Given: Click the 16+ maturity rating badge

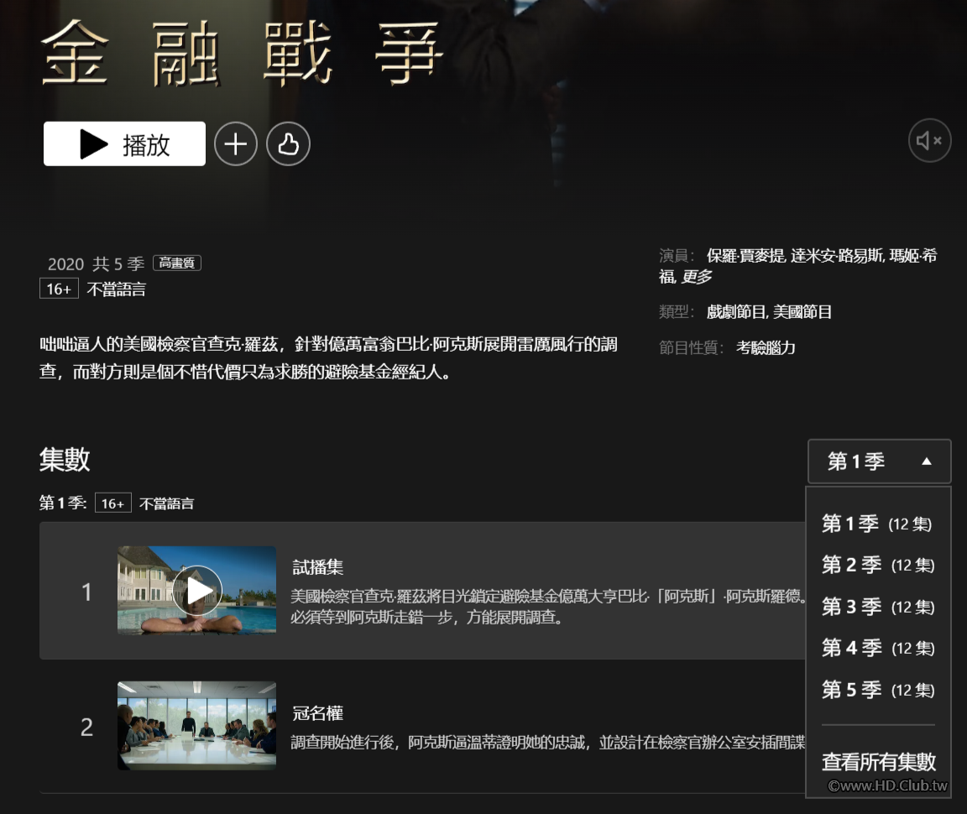Looking at the screenshot, I should (58, 289).
